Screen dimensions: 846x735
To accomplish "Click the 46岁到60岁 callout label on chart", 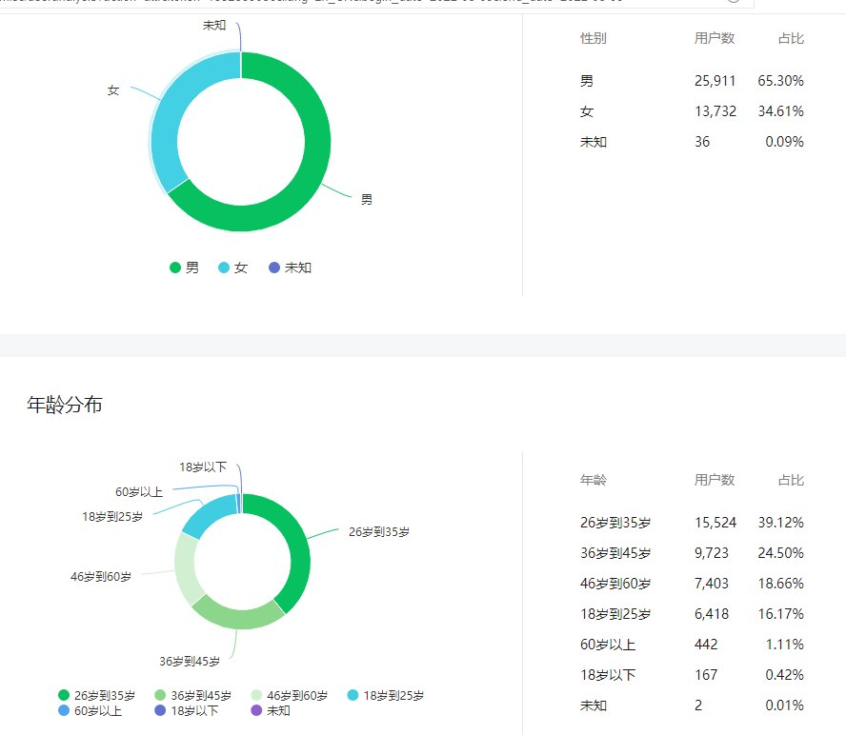I will 101,576.
